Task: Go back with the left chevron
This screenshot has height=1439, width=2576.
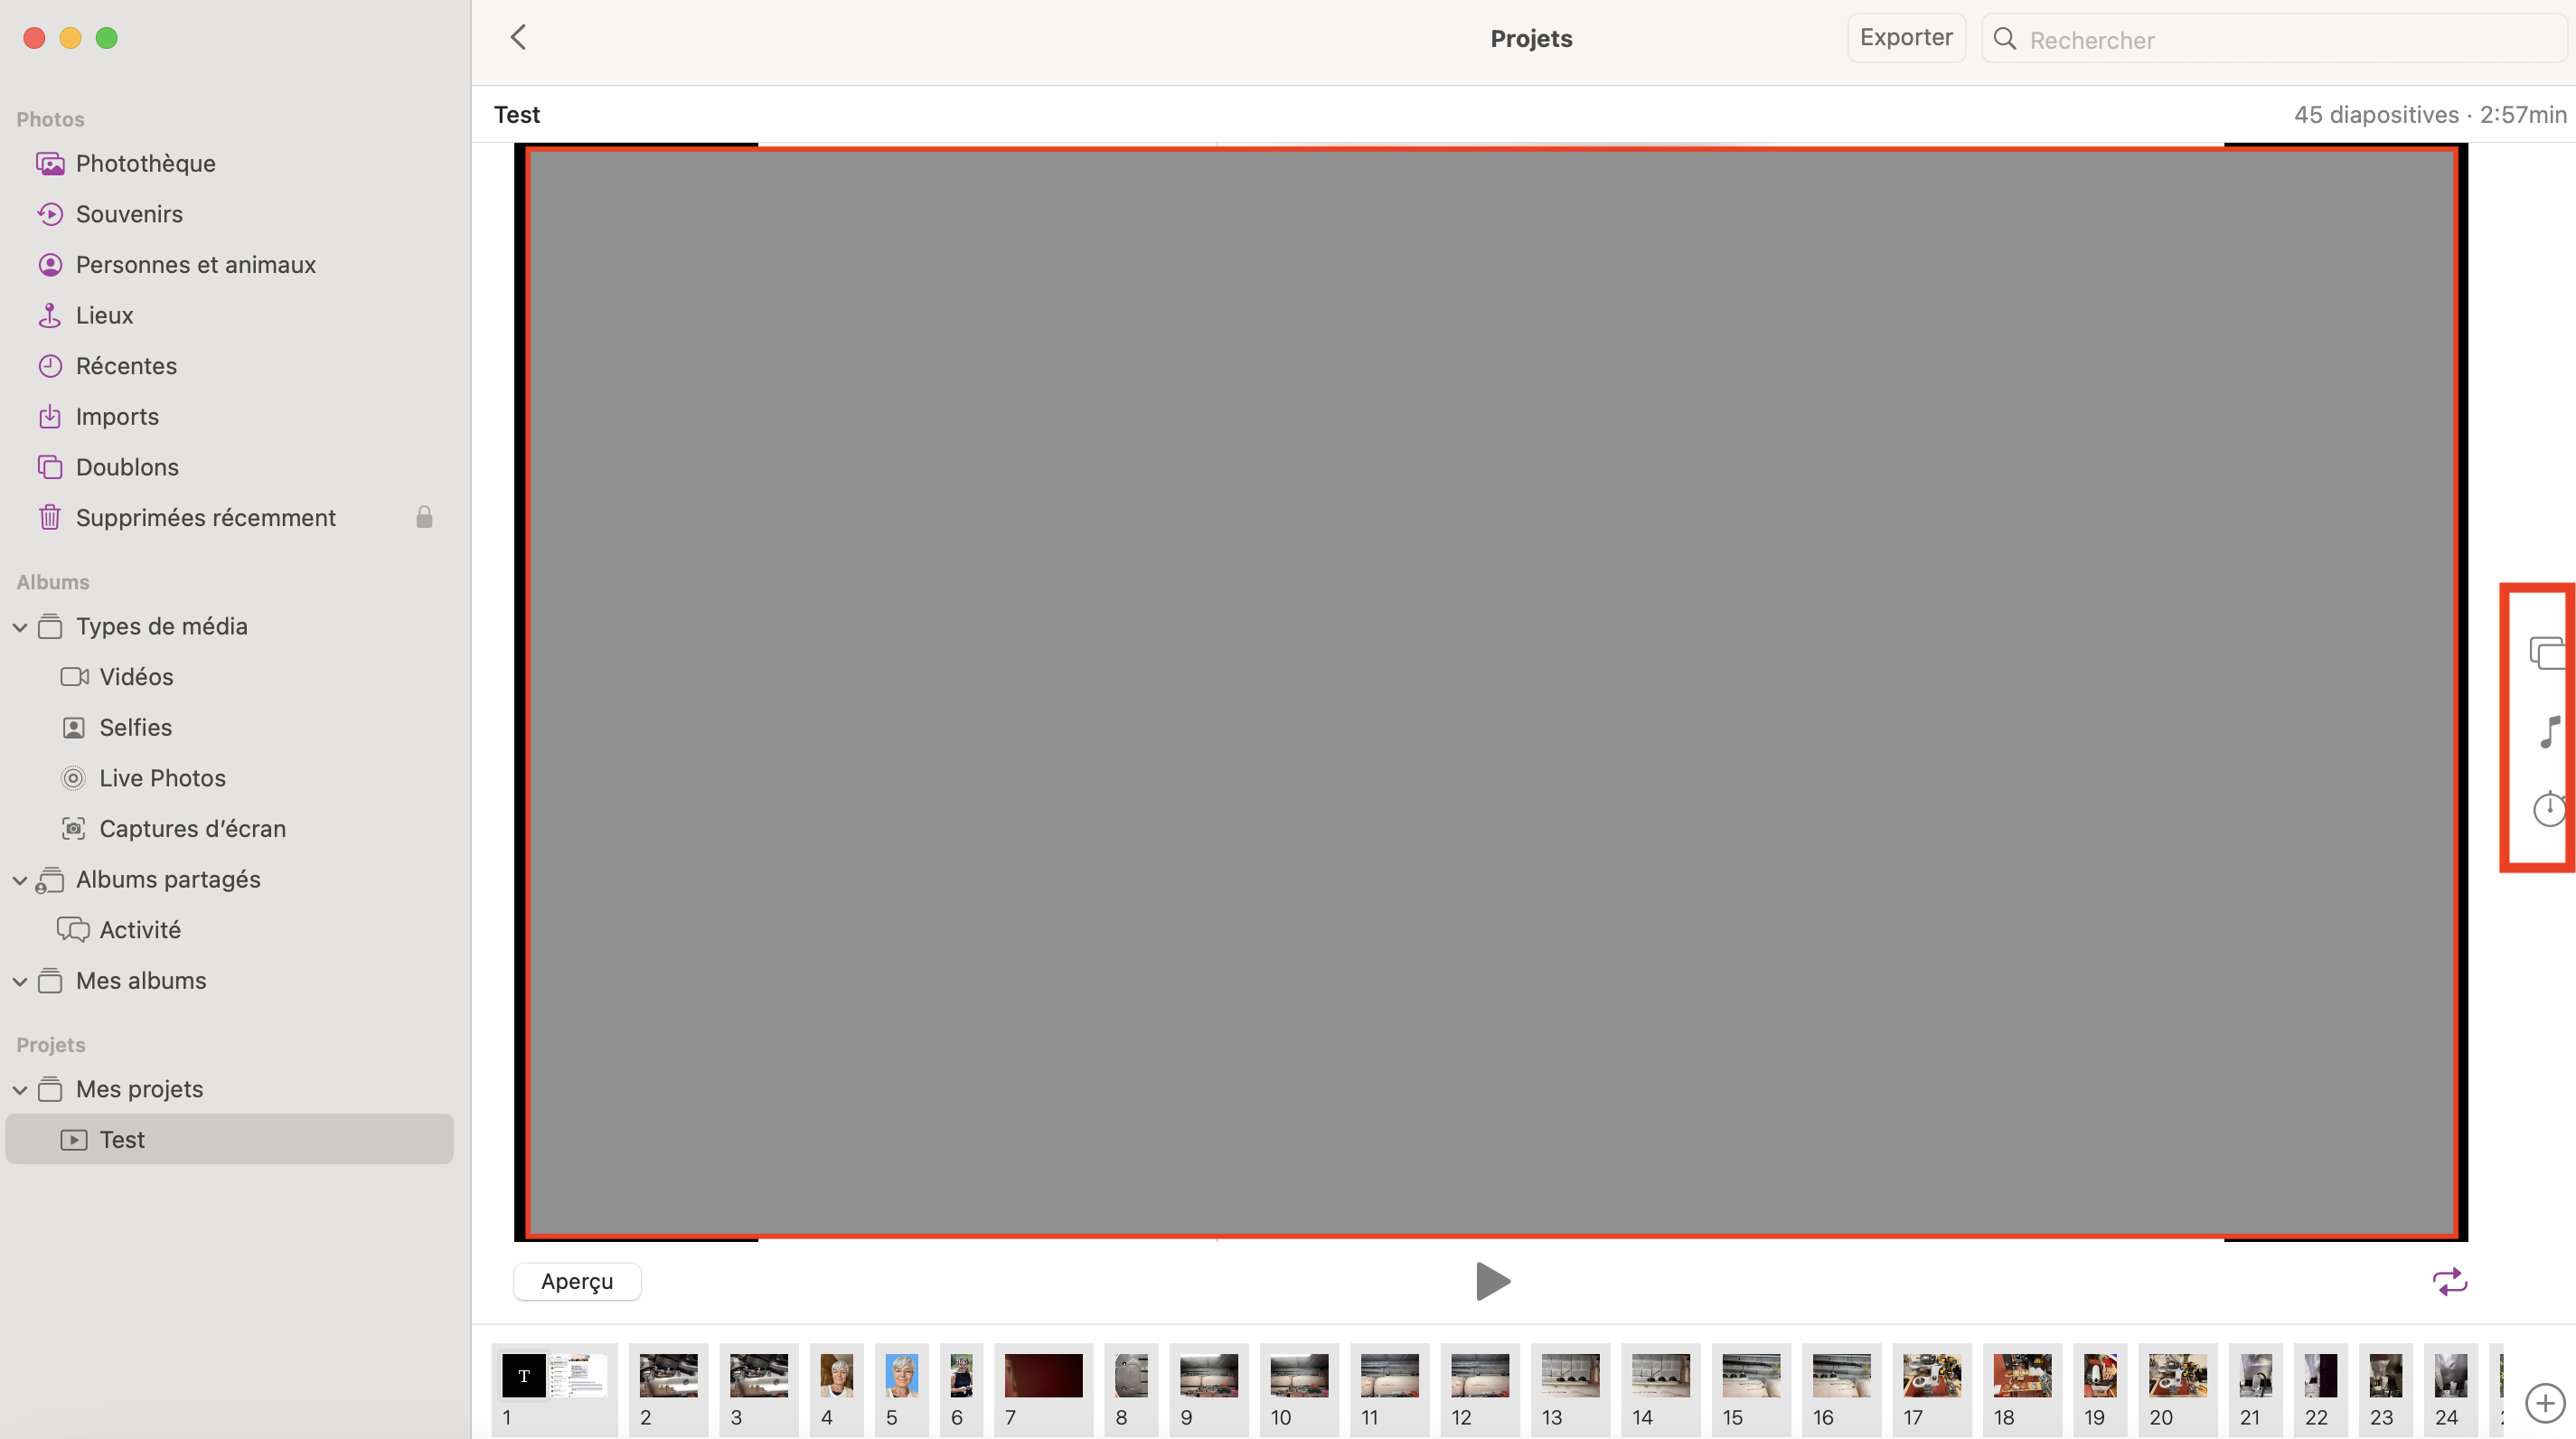Action: (x=518, y=38)
